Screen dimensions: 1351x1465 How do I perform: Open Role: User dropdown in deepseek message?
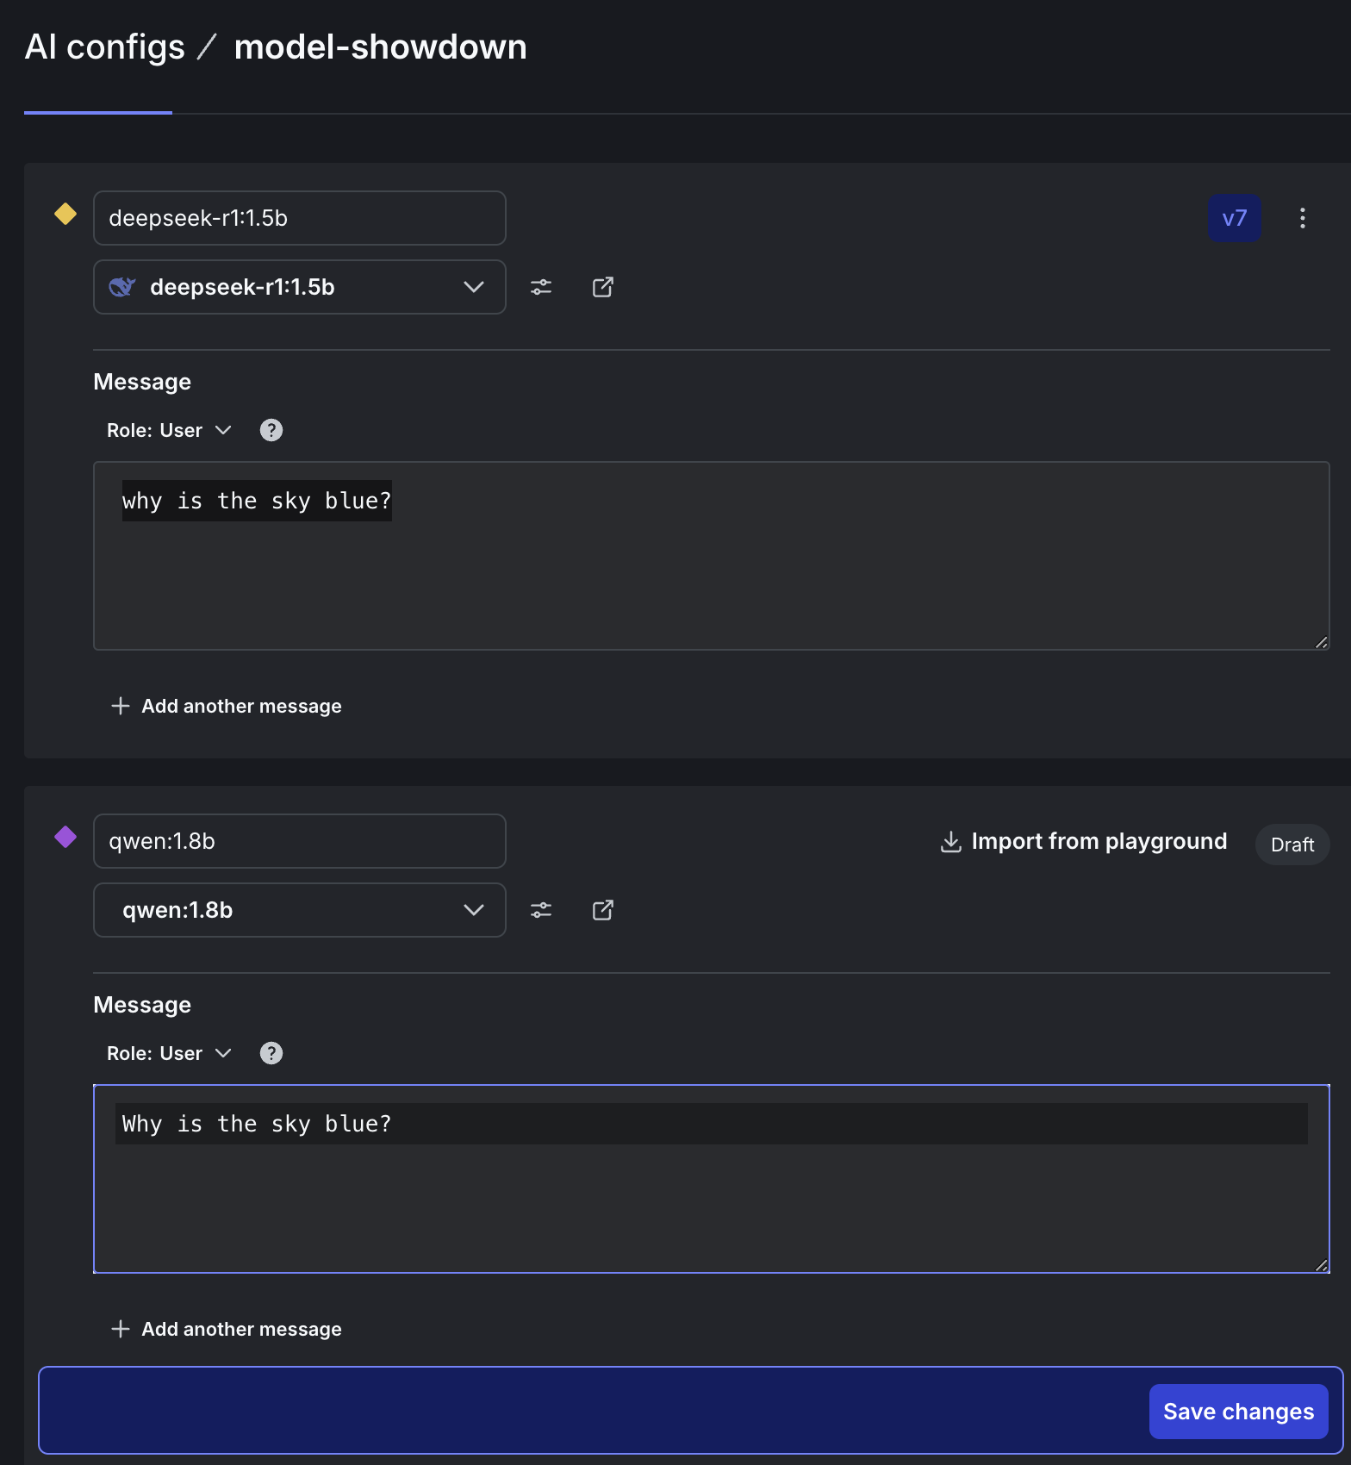pyautogui.click(x=169, y=430)
